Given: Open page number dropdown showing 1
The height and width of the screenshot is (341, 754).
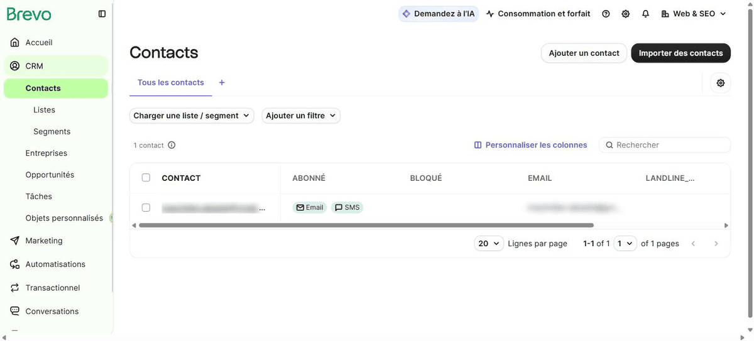Looking at the screenshot, I should click(625, 244).
